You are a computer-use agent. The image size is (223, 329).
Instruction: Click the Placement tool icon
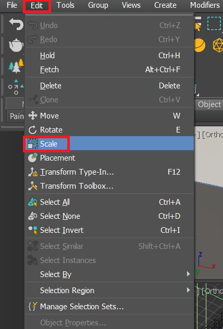pos(33,158)
